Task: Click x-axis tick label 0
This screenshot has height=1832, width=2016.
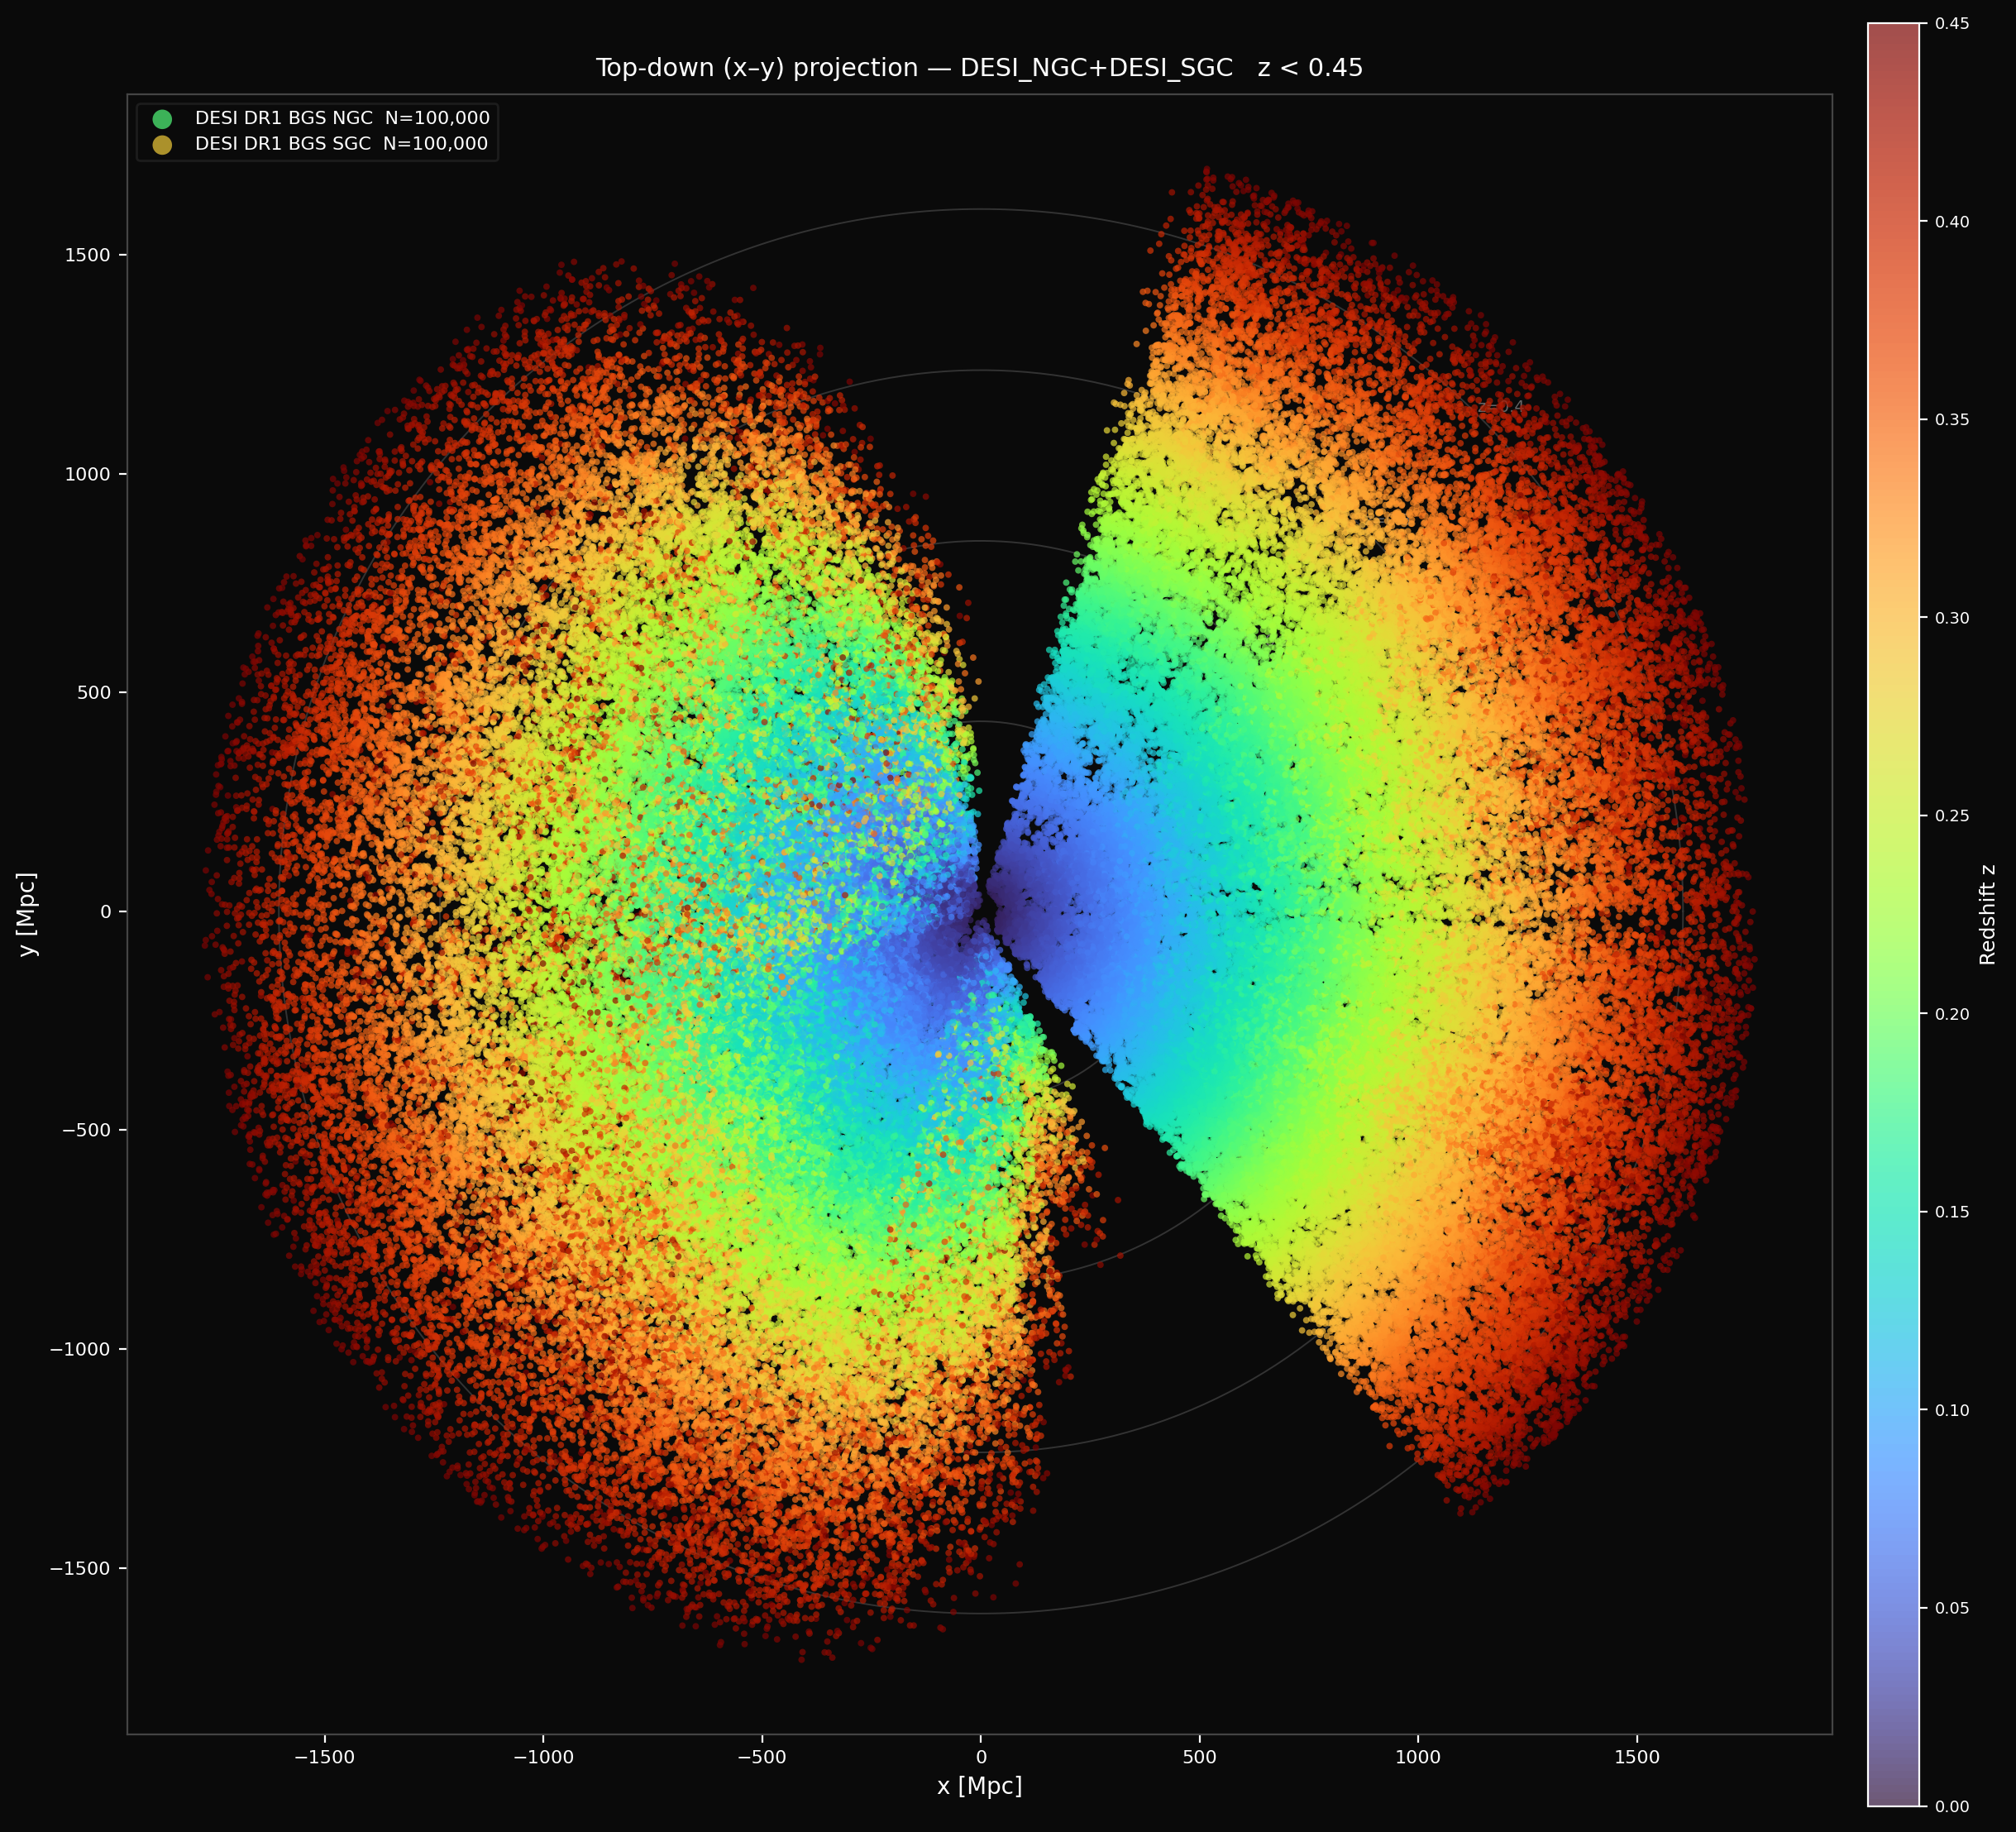Action: tap(981, 1757)
